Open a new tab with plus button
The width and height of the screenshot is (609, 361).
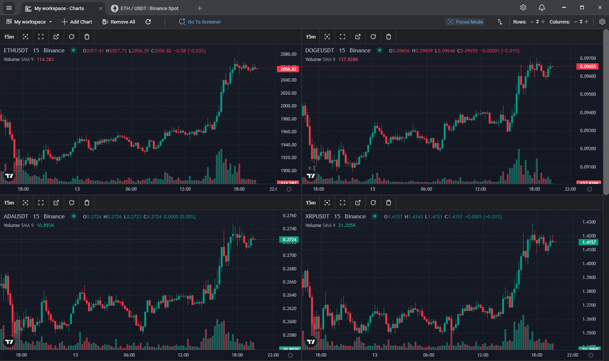(x=200, y=8)
